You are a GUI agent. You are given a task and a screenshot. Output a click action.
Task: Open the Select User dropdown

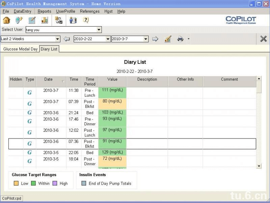coord(99,30)
